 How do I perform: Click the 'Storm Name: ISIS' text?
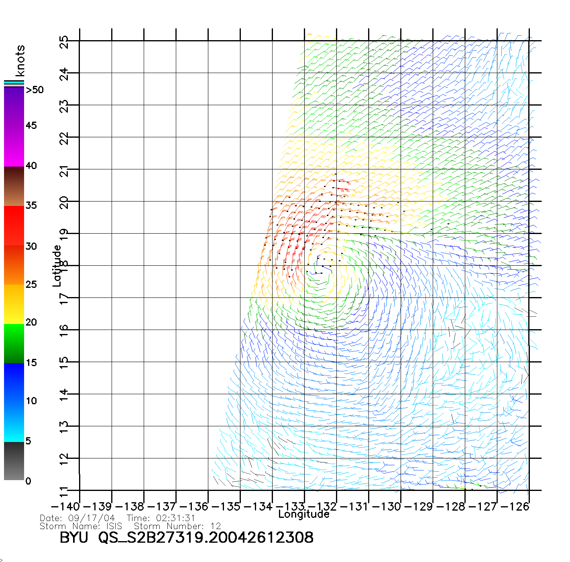click(x=81, y=526)
